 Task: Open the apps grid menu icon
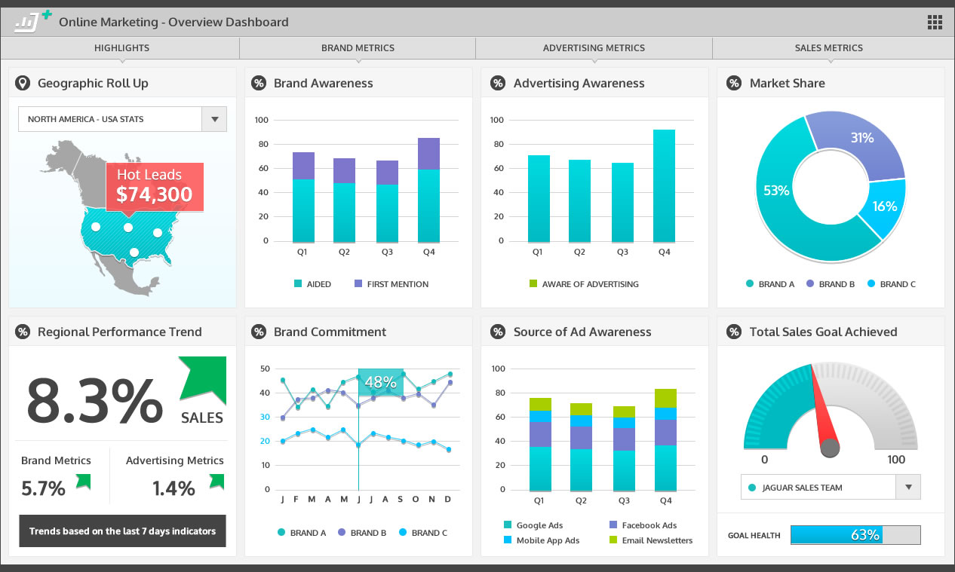935,22
